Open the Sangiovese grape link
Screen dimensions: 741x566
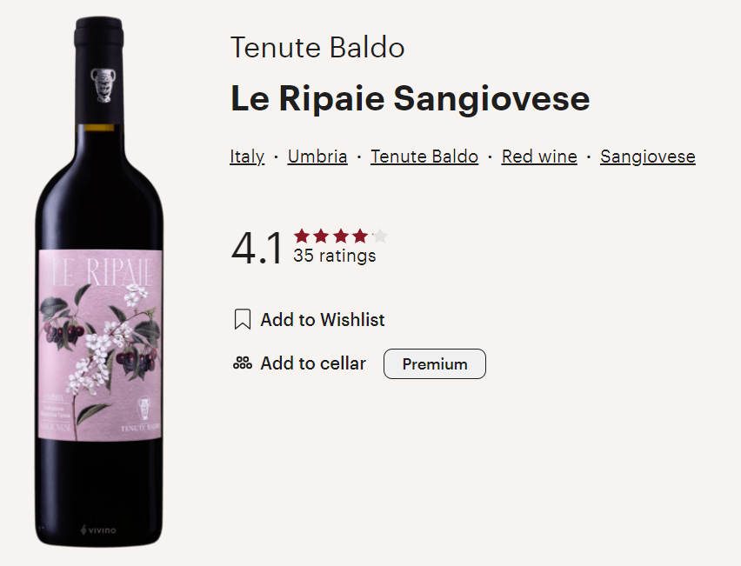(x=648, y=156)
